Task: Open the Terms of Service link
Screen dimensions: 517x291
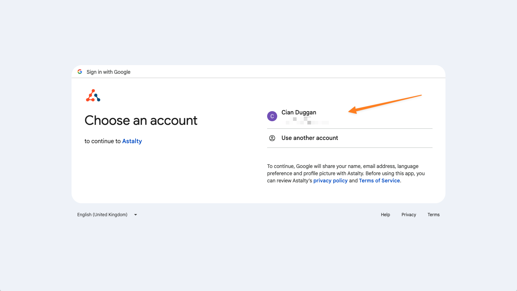Action: pos(379,181)
